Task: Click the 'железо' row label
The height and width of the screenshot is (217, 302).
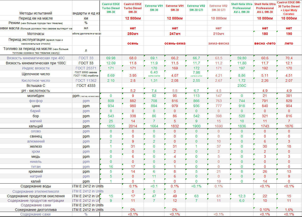Action: click(36, 146)
